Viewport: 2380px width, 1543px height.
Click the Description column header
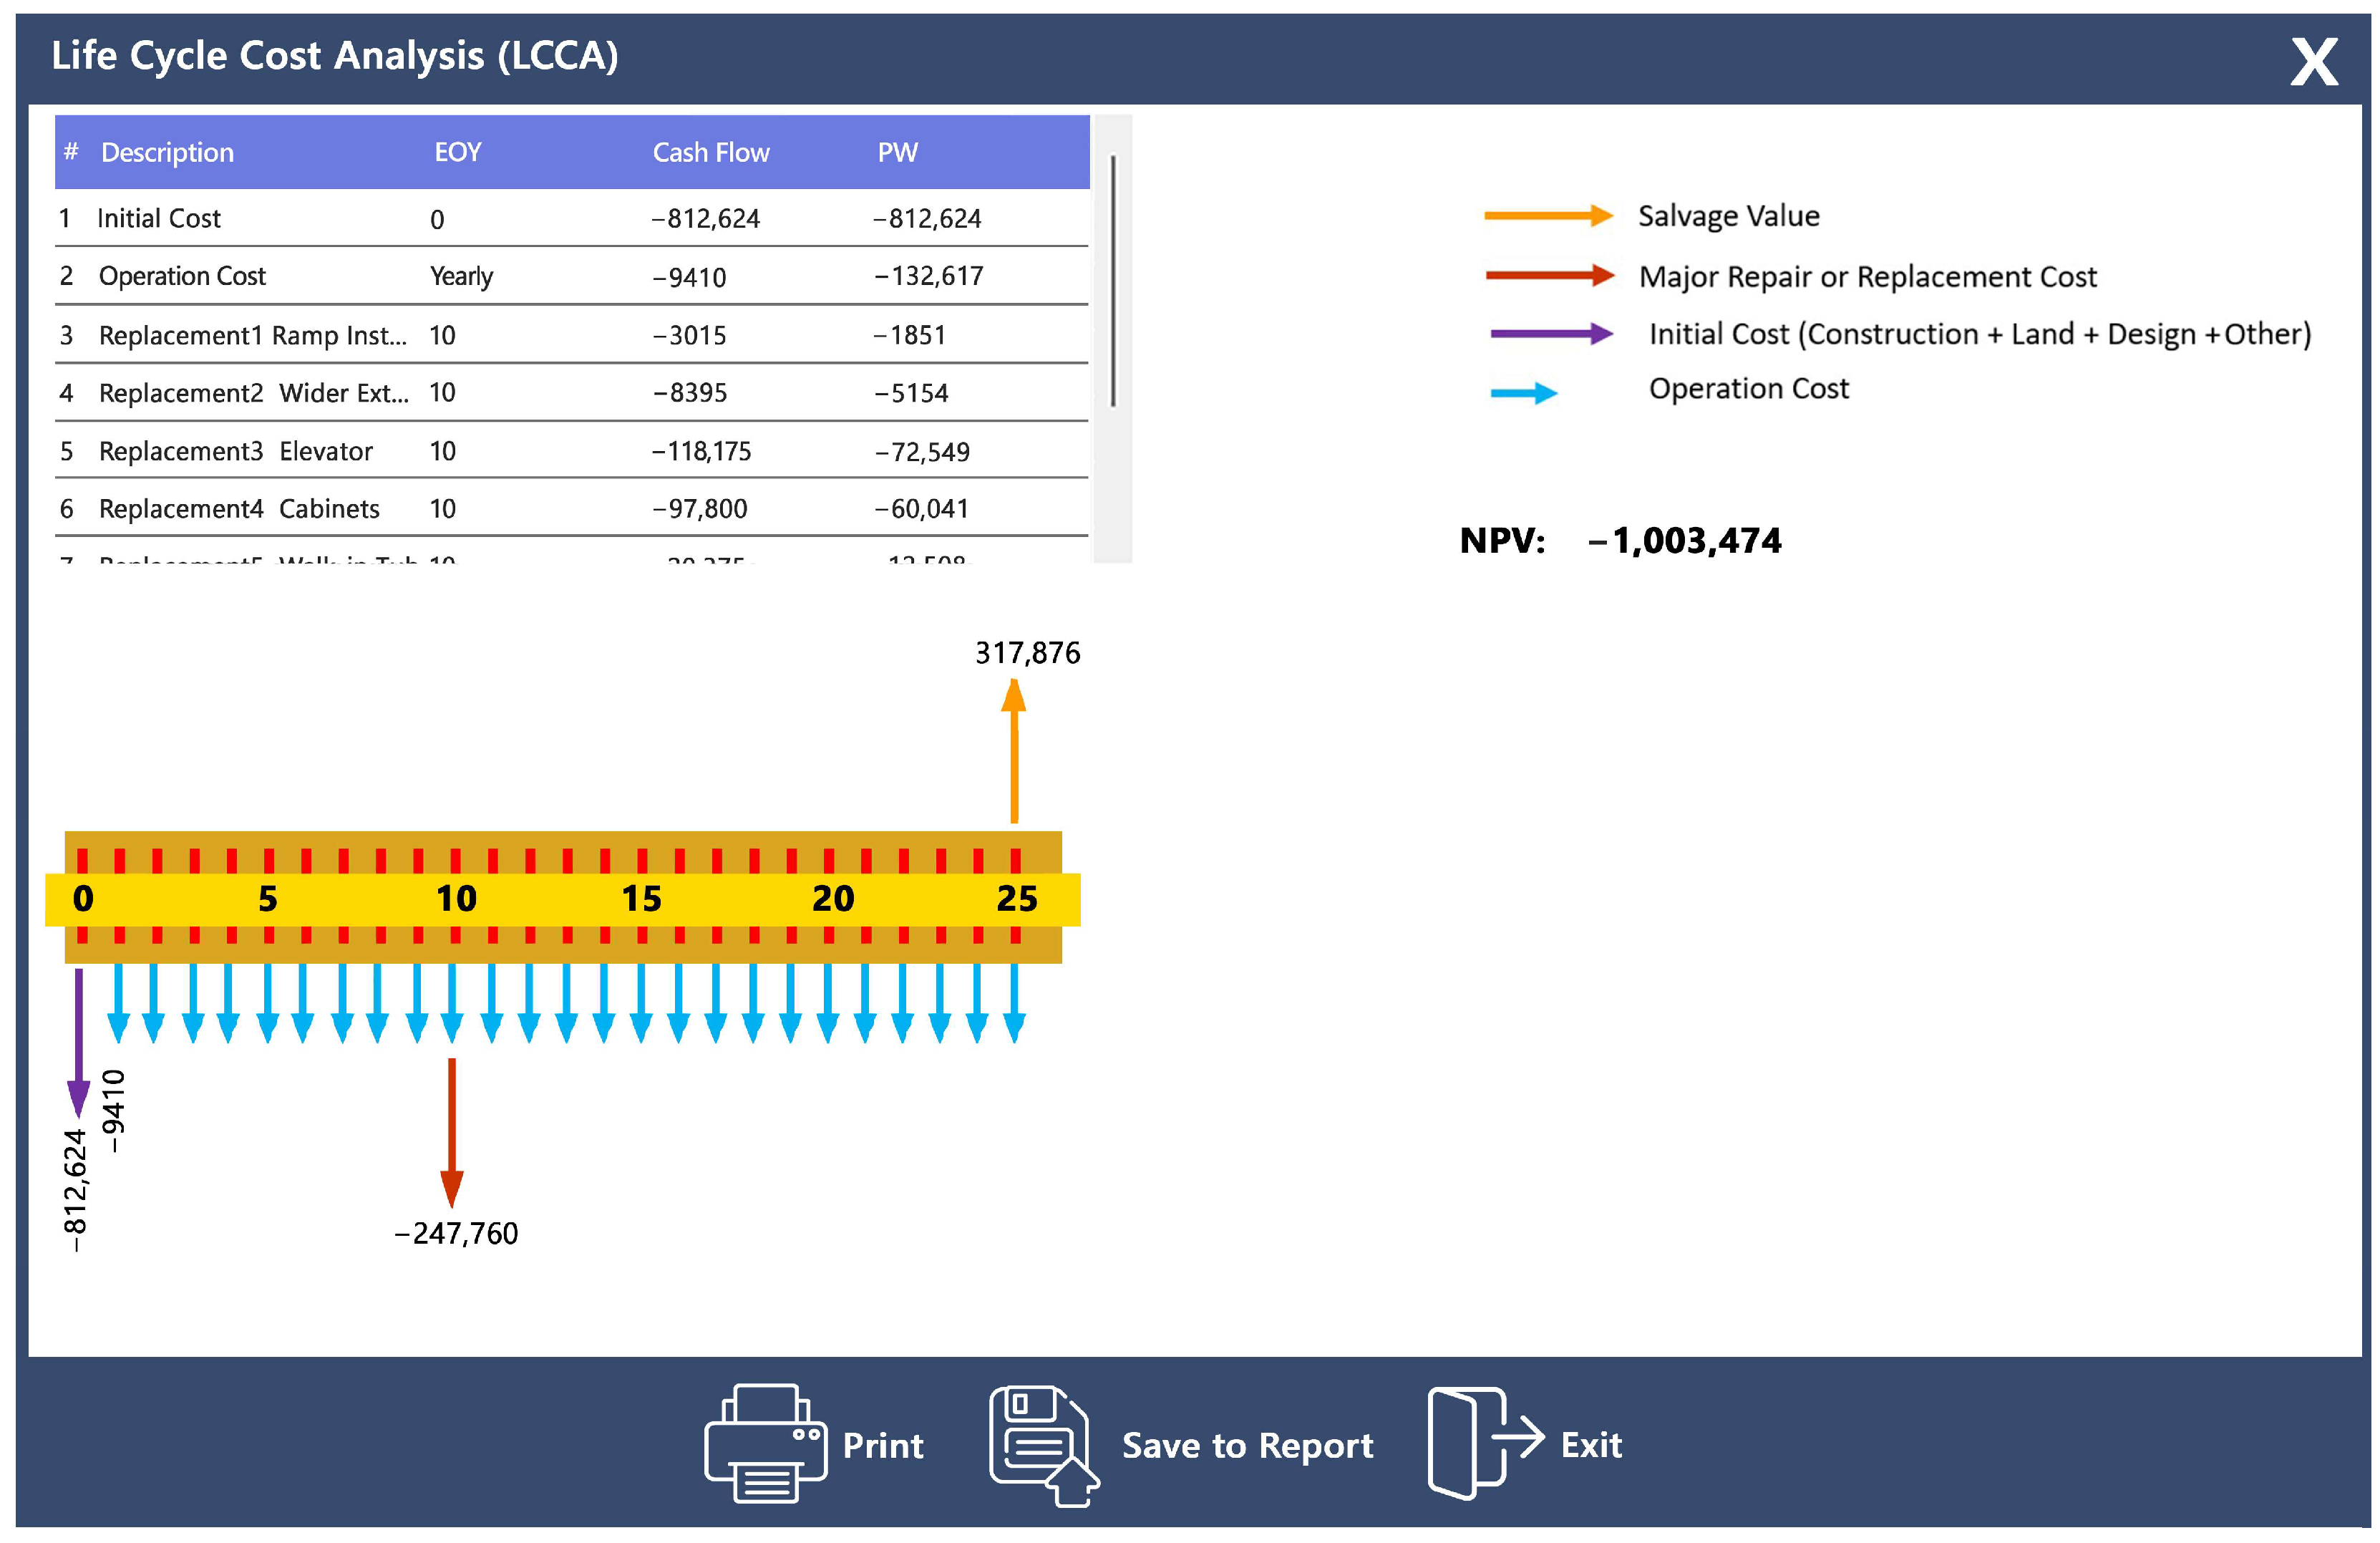click(x=167, y=152)
